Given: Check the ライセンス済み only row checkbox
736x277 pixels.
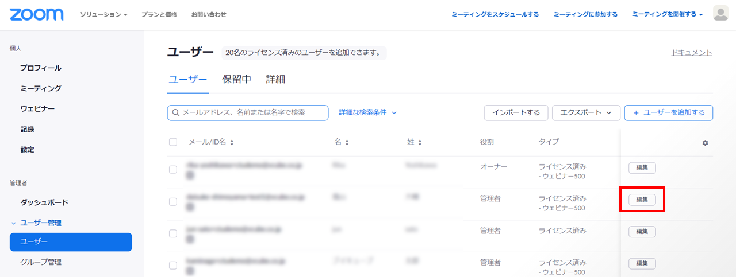Looking at the screenshot, I should point(173,233).
